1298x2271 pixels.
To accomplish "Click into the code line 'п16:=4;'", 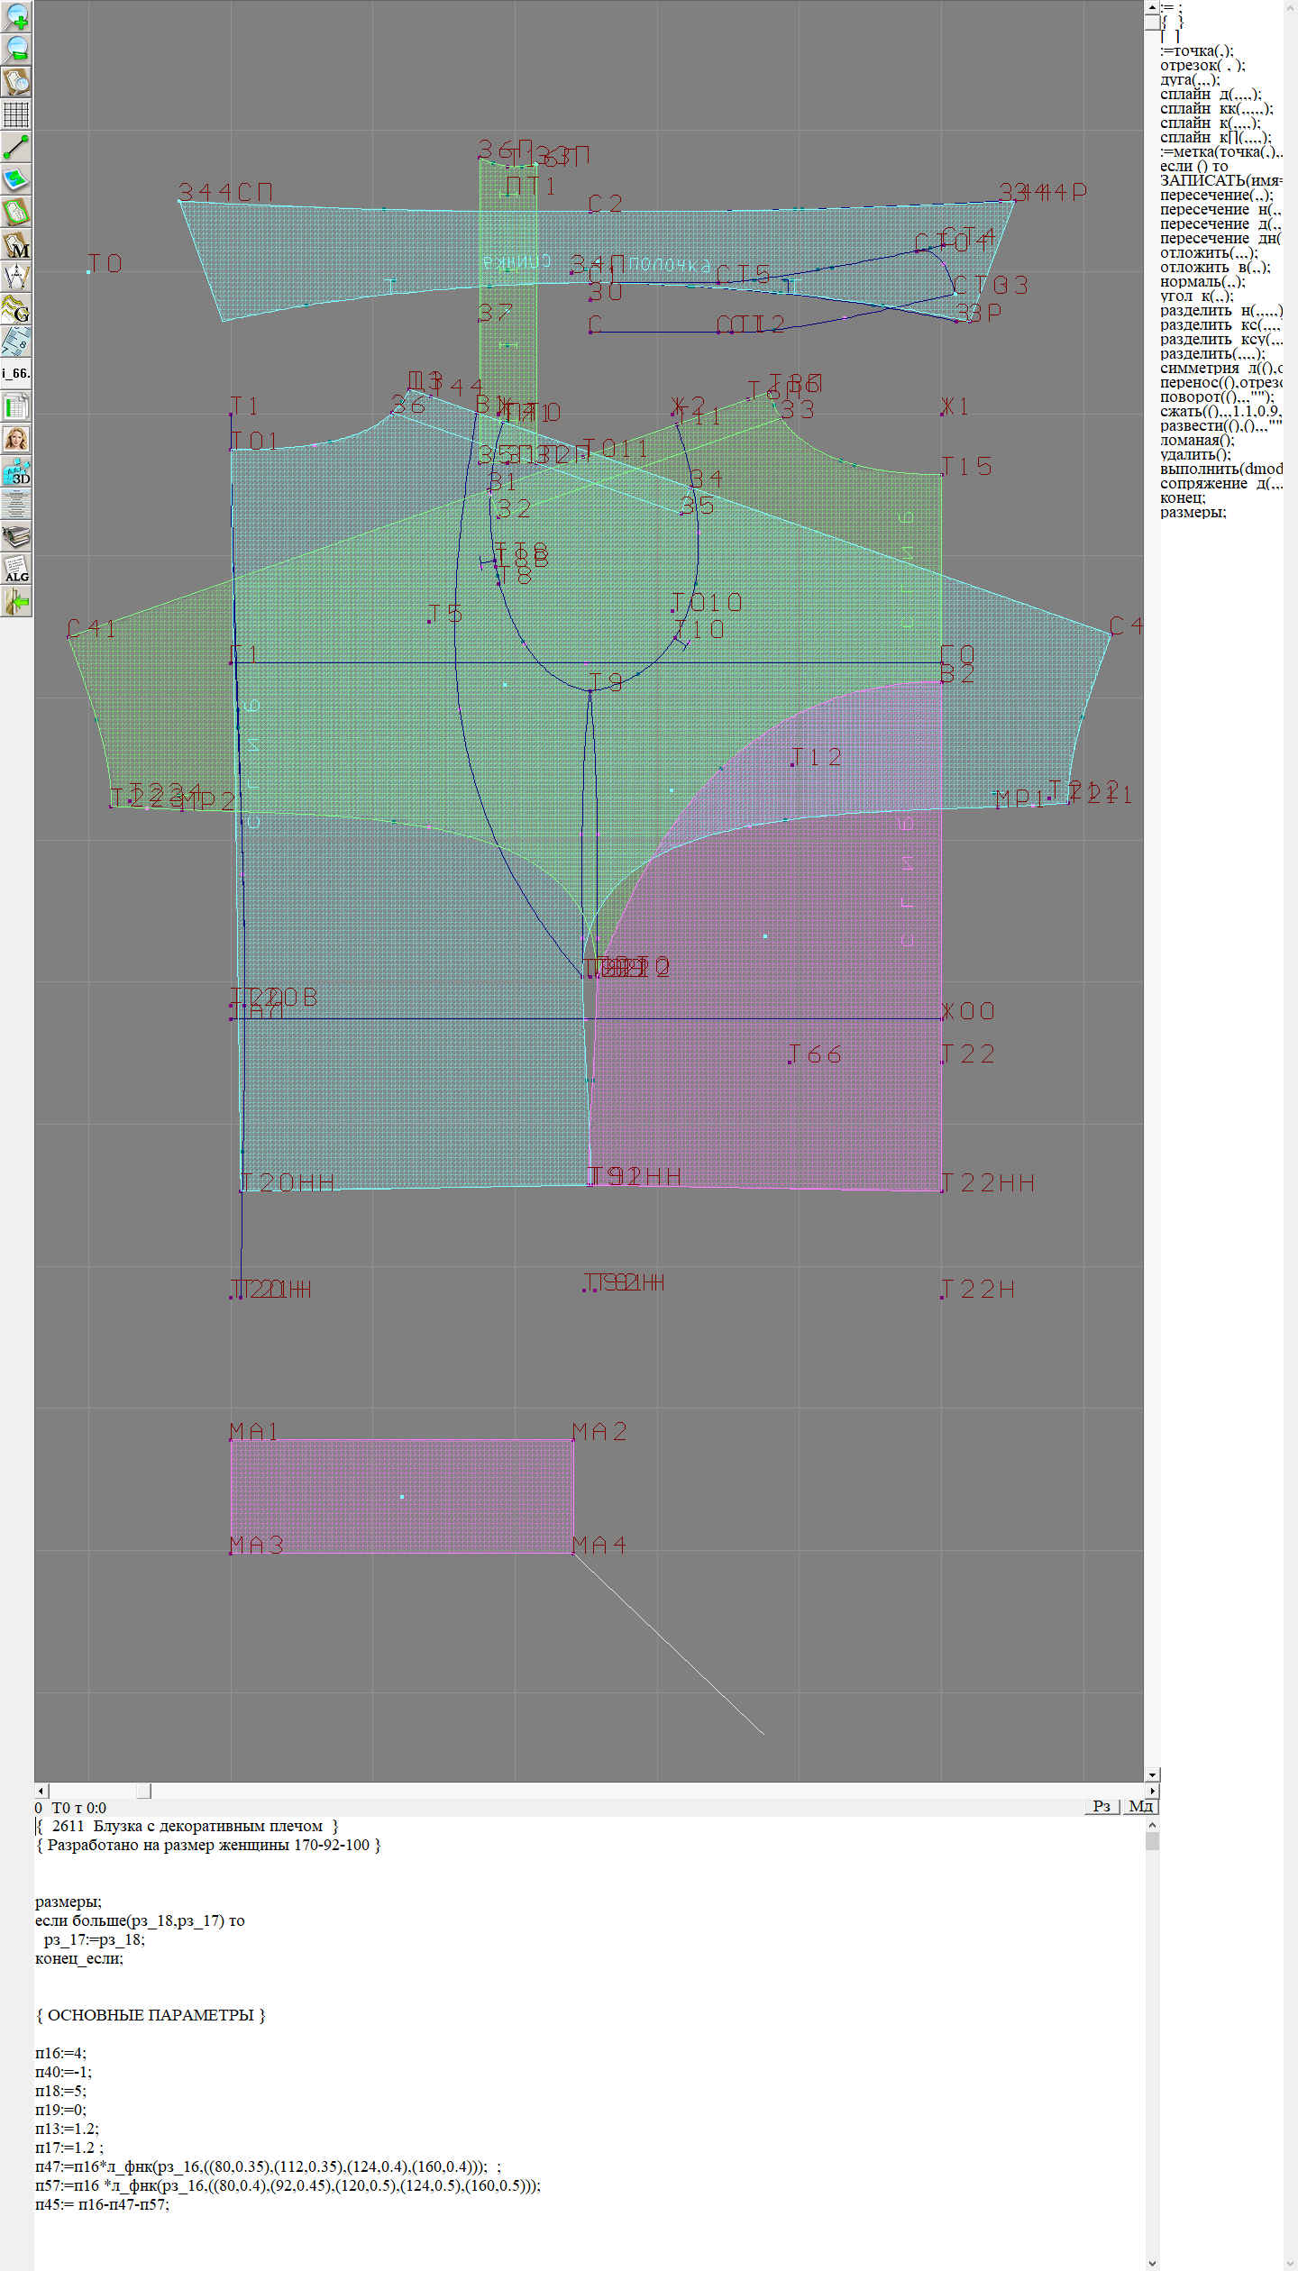I will [x=61, y=2053].
